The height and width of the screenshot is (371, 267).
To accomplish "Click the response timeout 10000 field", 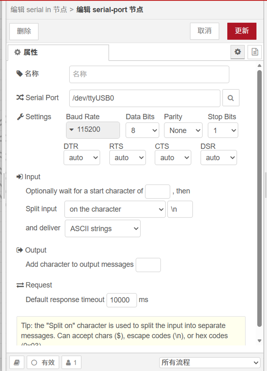I will [x=122, y=300].
